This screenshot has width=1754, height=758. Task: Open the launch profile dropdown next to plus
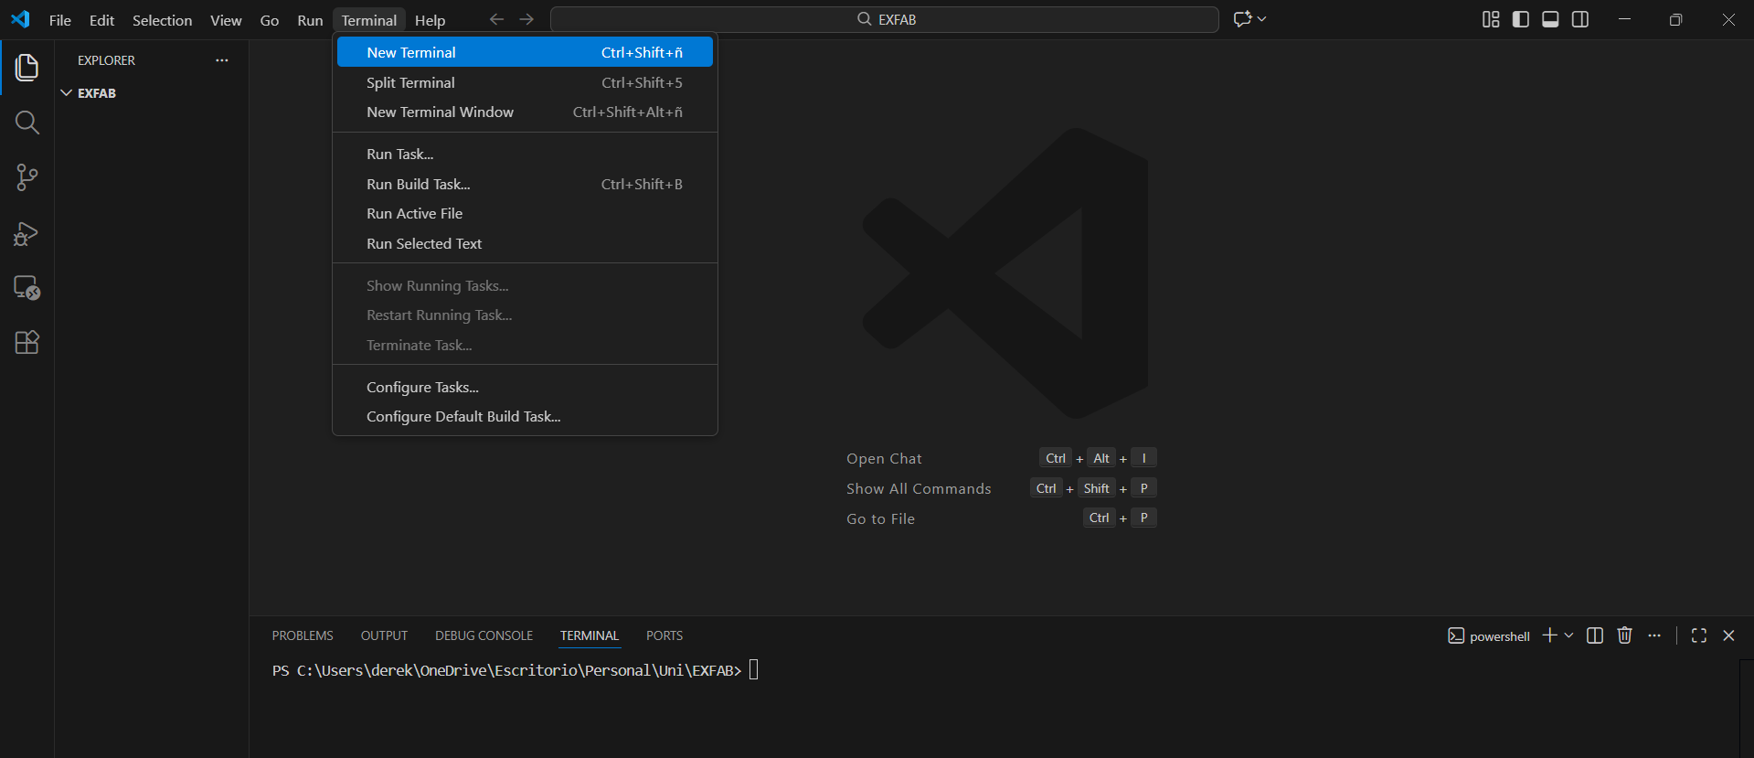pos(1569,635)
